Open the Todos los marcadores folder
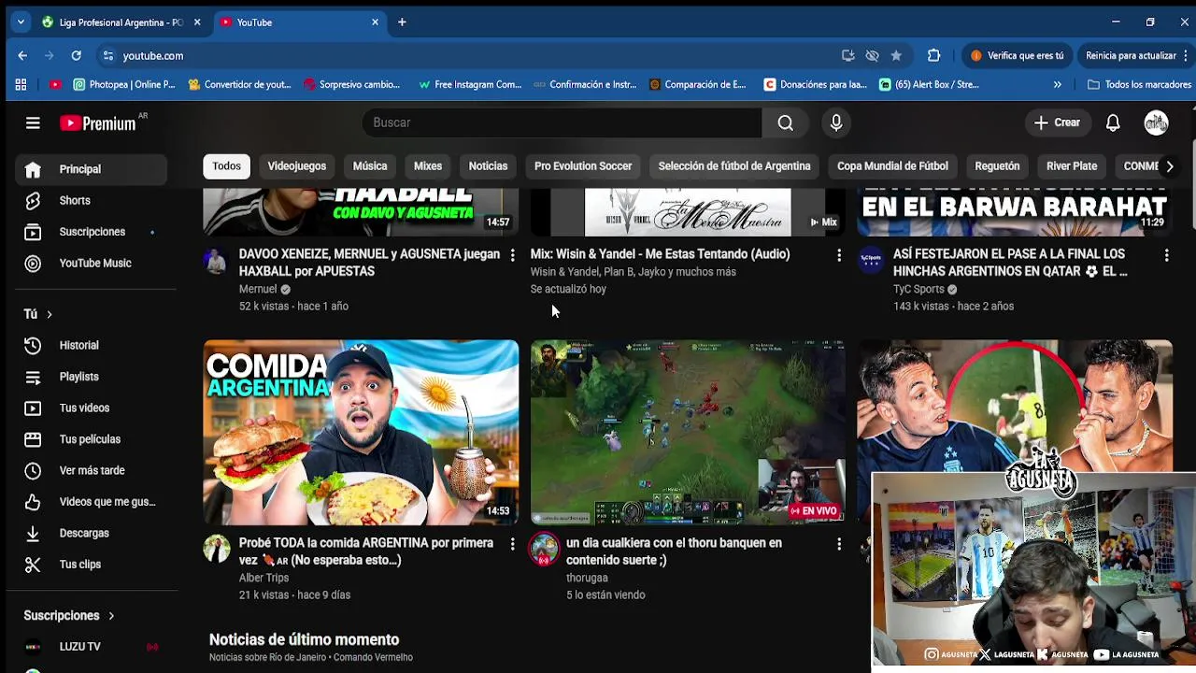Image resolution: width=1196 pixels, height=673 pixels. pyautogui.click(x=1139, y=84)
